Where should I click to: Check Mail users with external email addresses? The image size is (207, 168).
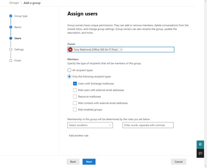click(x=75, y=90)
